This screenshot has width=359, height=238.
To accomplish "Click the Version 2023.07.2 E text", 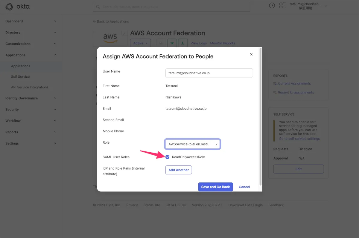I will (x=207, y=205).
